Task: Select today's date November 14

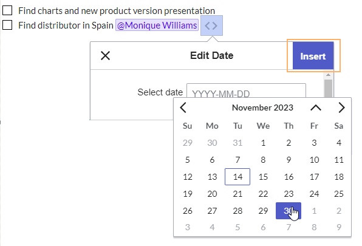Action: [x=237, y=177]
